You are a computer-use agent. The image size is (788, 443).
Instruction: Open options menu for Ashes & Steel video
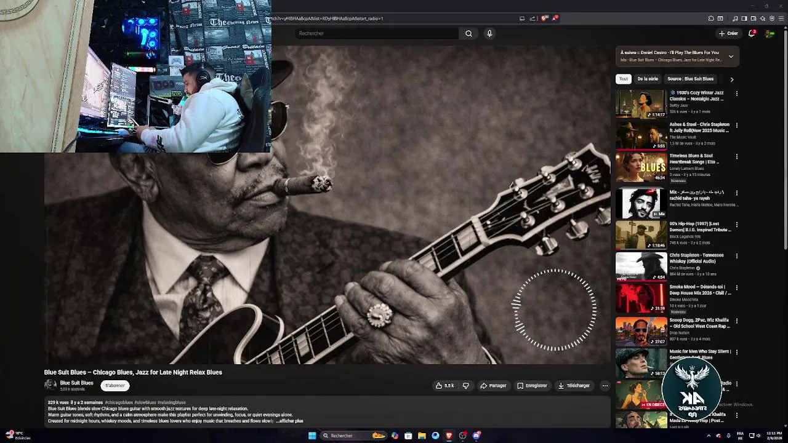(x=737, y=126)
